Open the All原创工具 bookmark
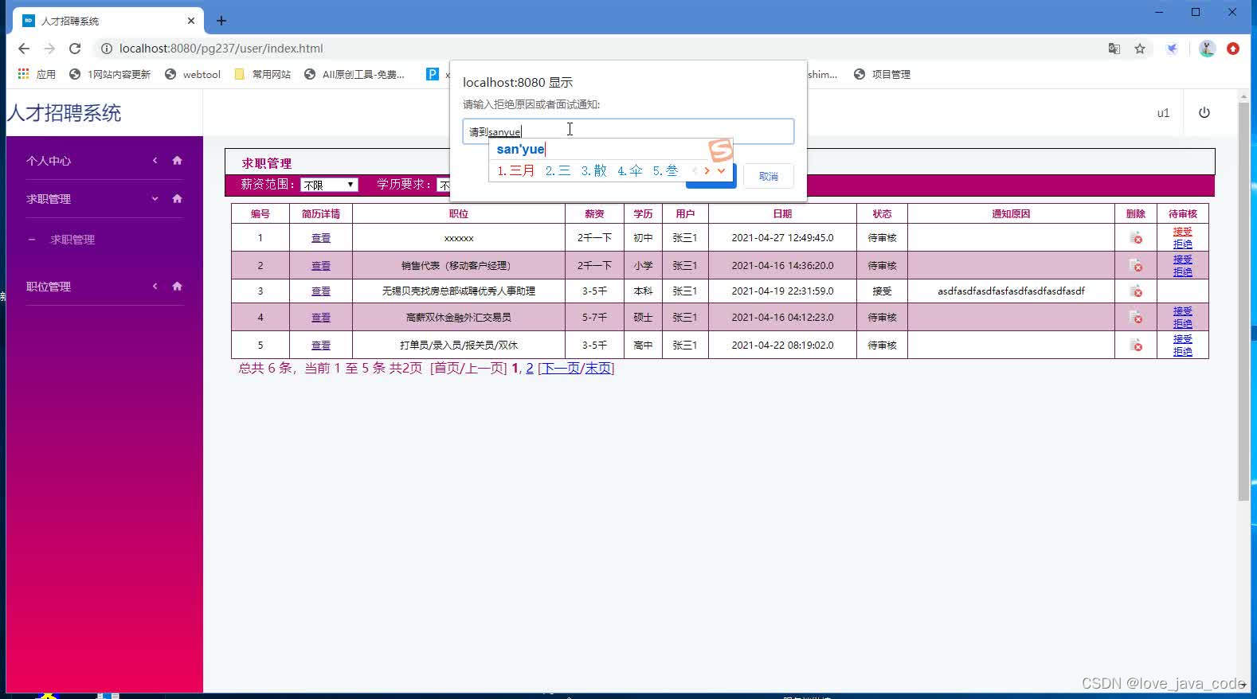The width and height of the screenshot is (1257, 699). pyautogui.click(x=354, y=74)
